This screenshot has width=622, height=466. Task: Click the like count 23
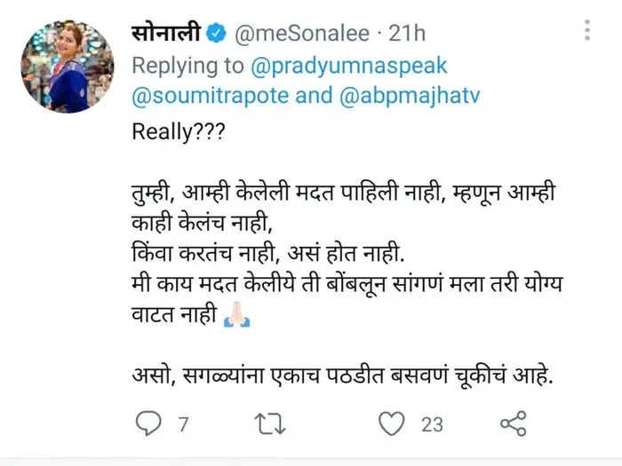click(x=432, y=425)
